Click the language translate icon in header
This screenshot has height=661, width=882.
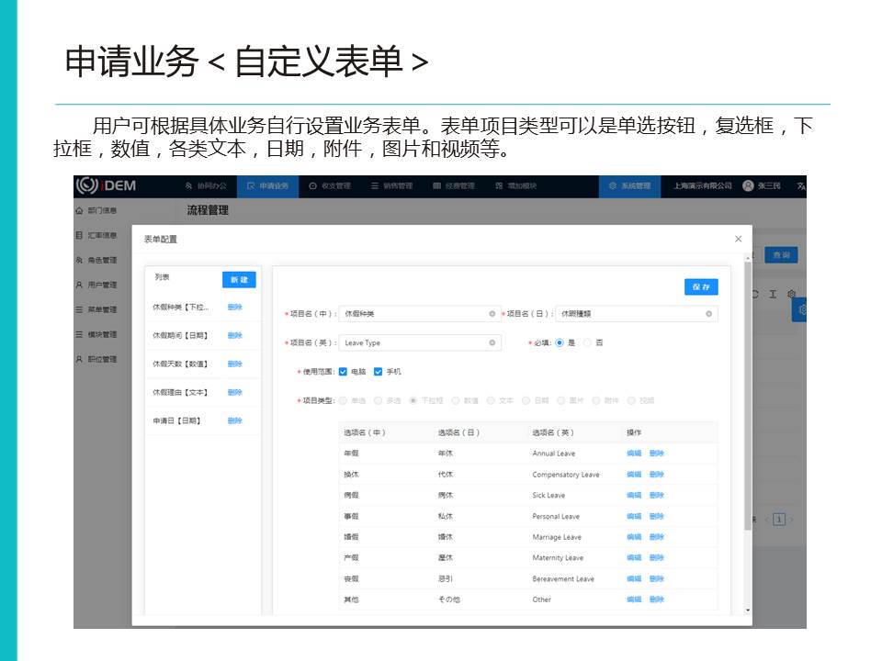tap(800, 185)
